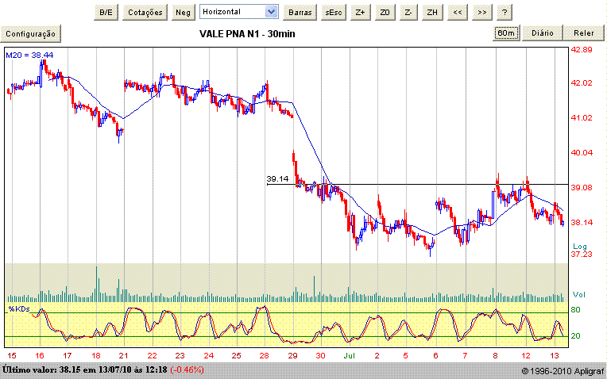
Task: Click the sEsc scale button
Action: click(334, 13)
